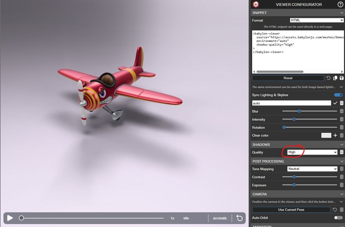Open the Tone Mapping Neutral dropdown
Screen dimensions: 345x227
(312, 169)
